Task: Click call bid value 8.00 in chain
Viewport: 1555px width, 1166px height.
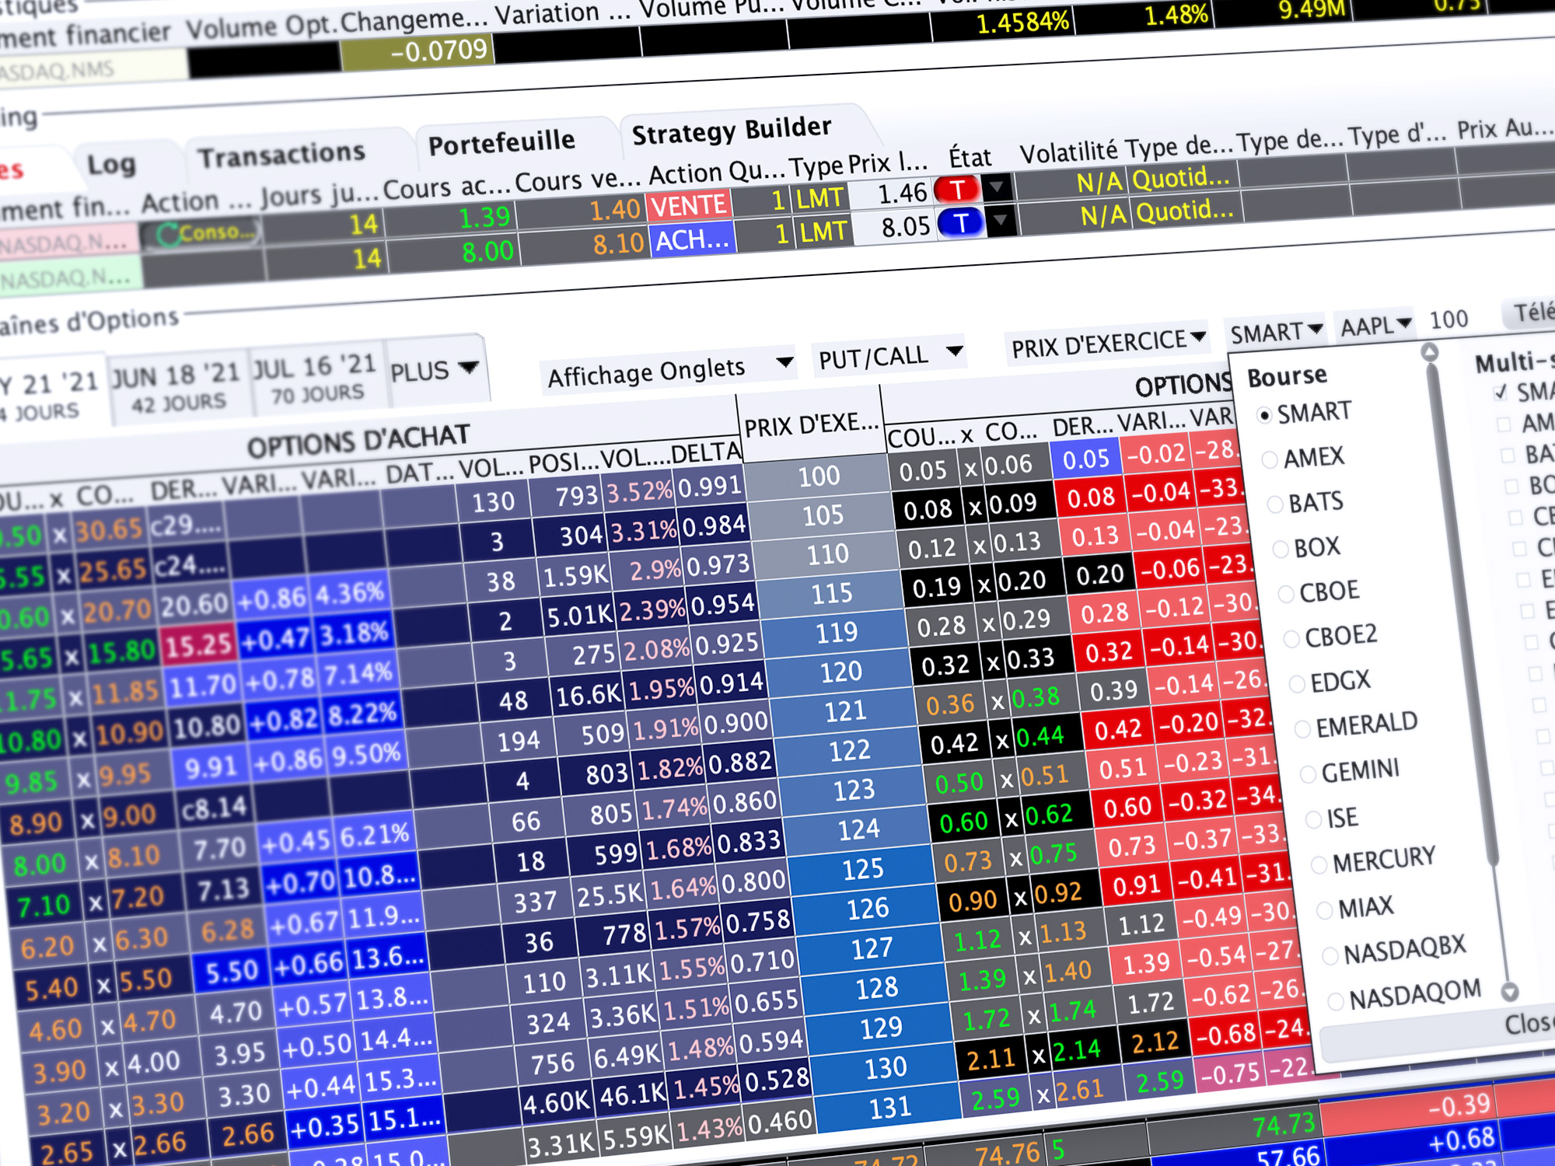Action: pos(40,864)
